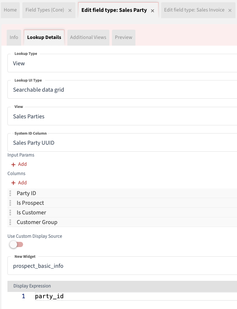
Task: Close the Sales Invoice field type tab
Action: [230, 10]
